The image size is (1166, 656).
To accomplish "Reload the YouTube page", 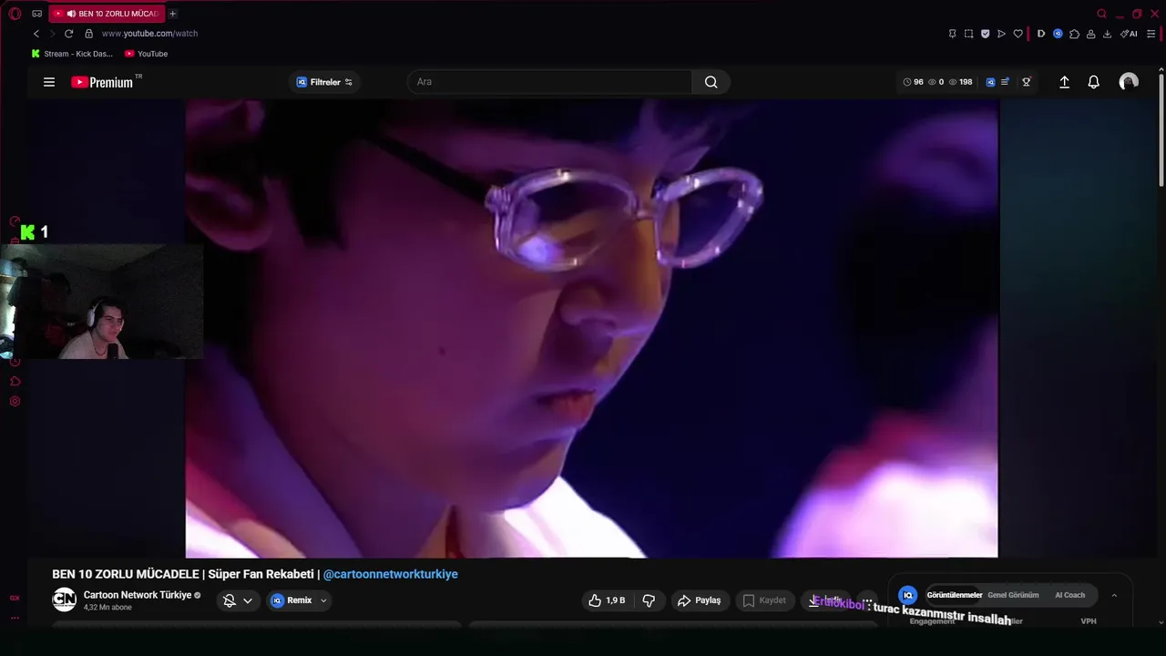I will 68,34.
